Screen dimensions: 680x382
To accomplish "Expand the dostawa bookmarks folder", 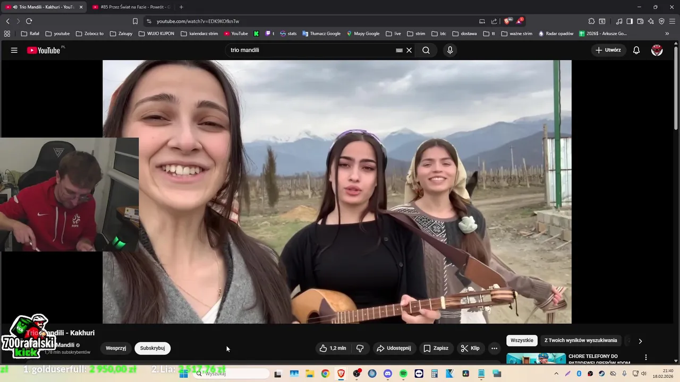I will [x=464, y=33].
